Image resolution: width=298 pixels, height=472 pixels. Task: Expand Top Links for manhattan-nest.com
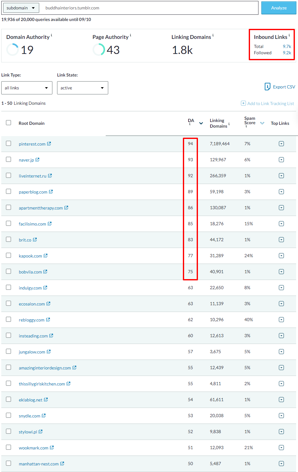coord(281,464)
